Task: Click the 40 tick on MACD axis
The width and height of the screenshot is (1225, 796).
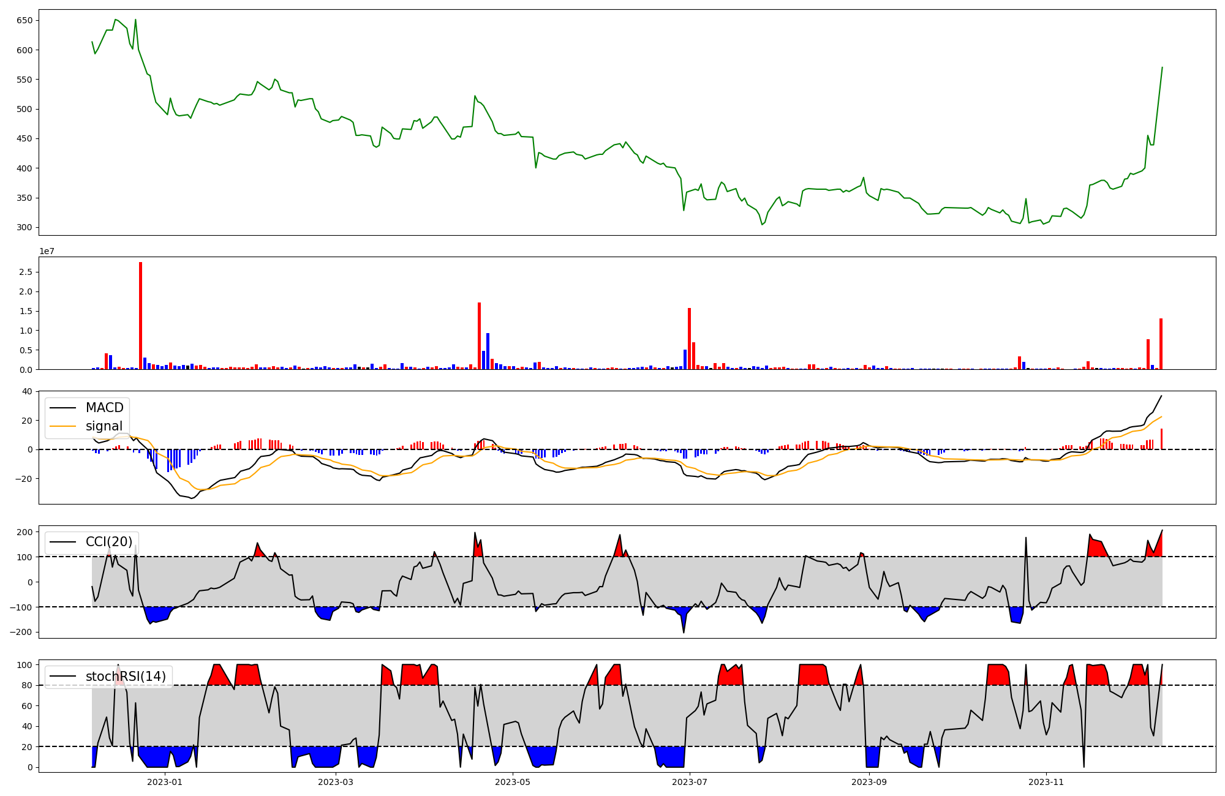Action: [x=27, y=391]
